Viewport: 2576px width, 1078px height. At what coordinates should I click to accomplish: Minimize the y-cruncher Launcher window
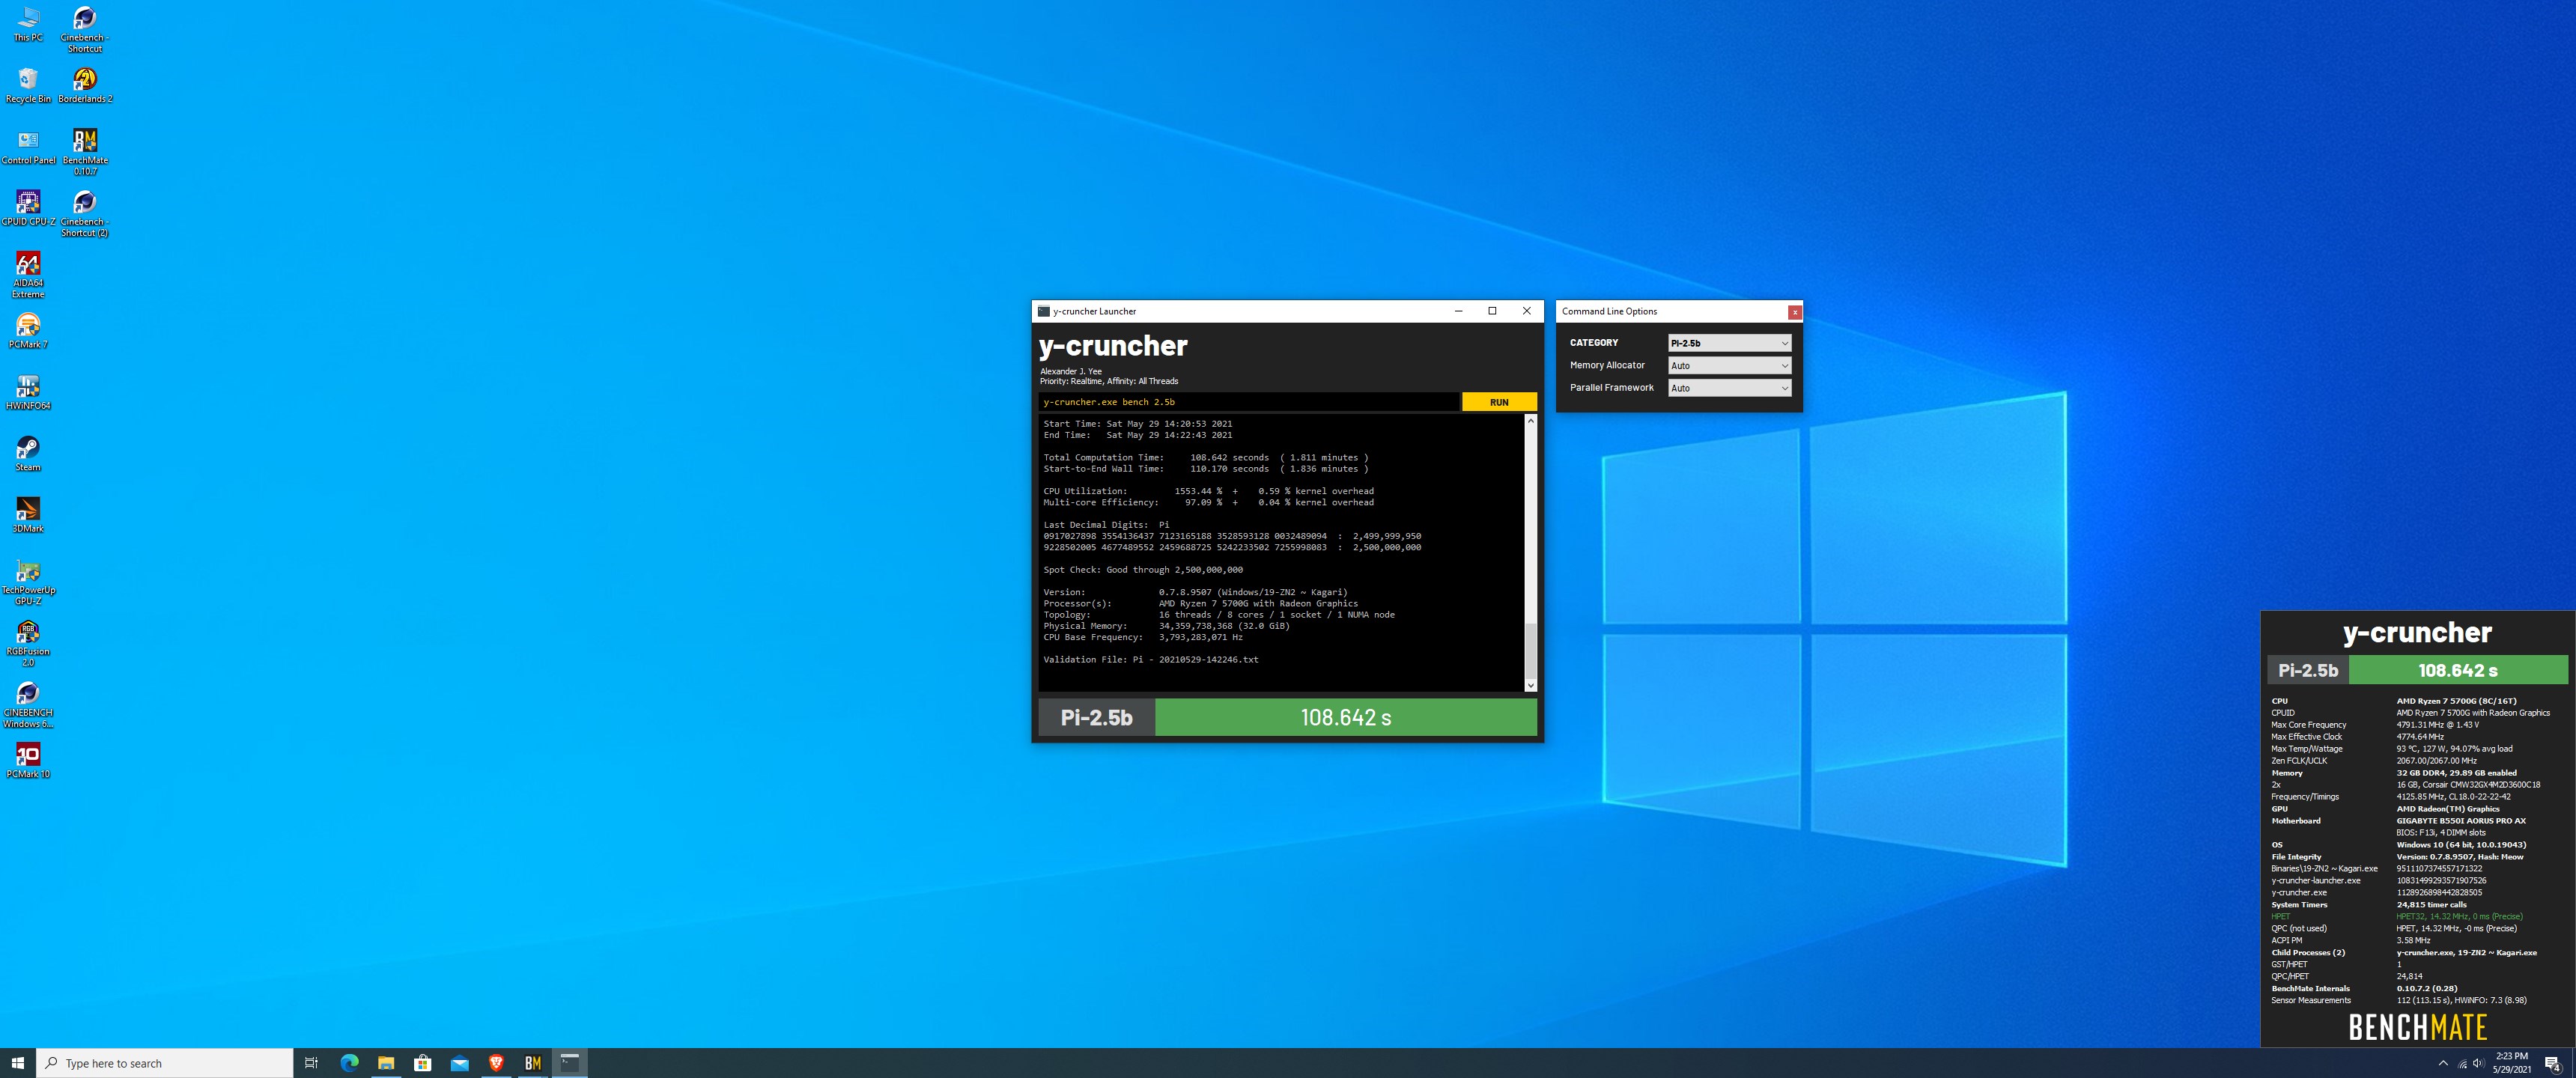(x=1459, y=311)
